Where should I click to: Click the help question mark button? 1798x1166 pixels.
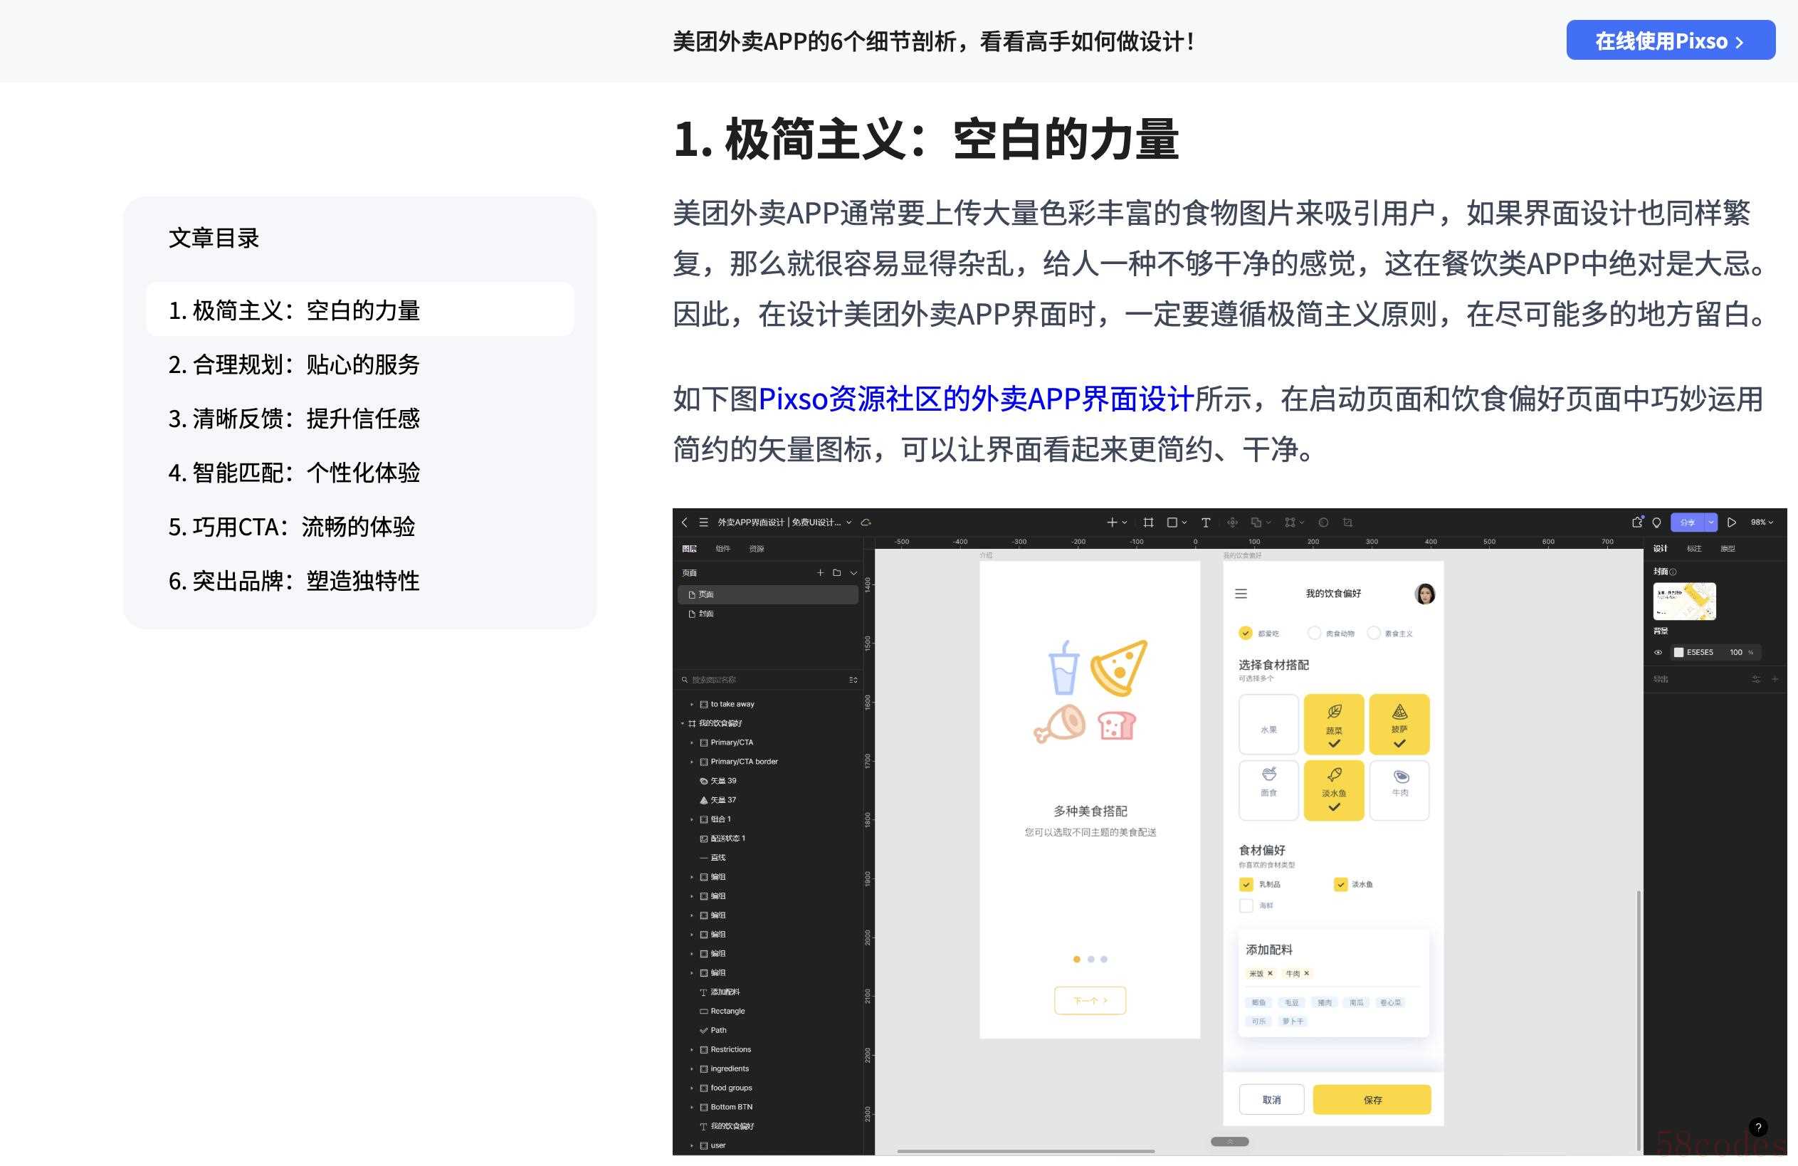coord(1758,1128)
